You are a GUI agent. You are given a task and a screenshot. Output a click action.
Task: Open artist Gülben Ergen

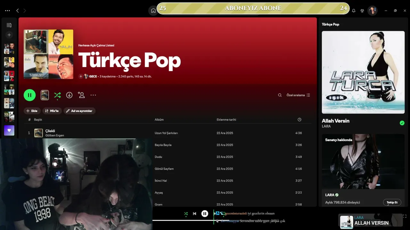[x=55, y=135]
